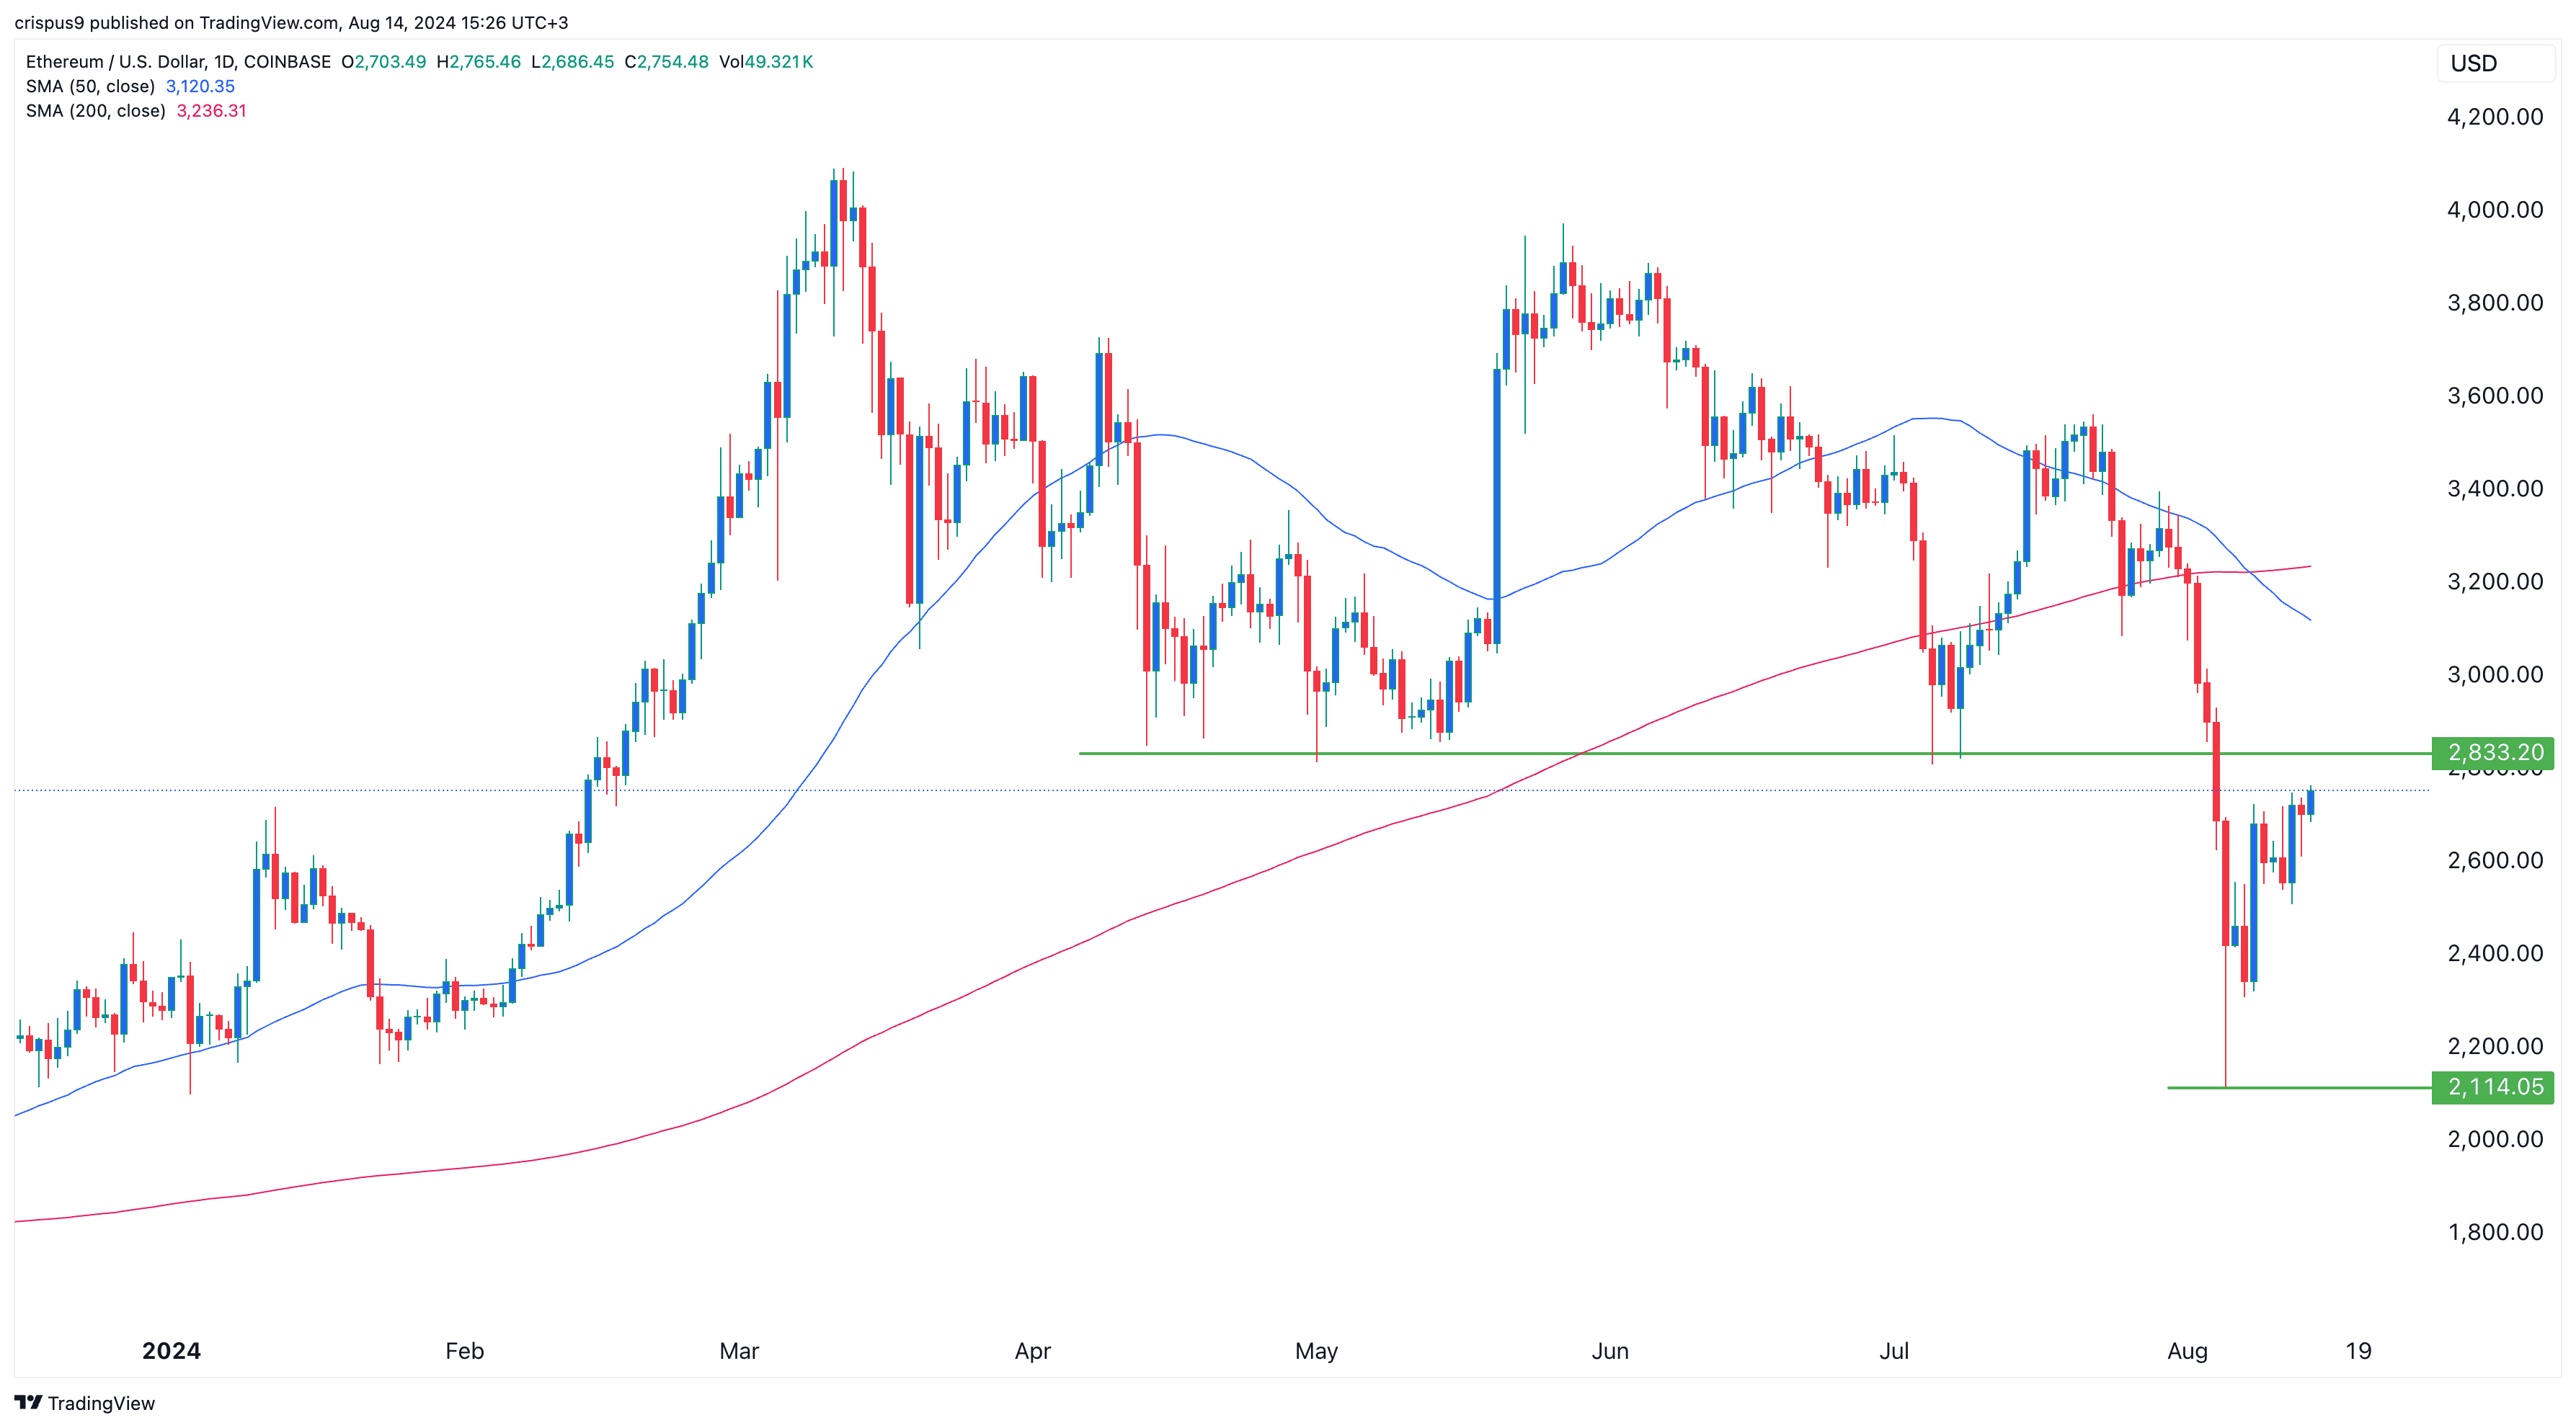
Task: Click the low price L2,686.45 value
Action: [573, 62]
